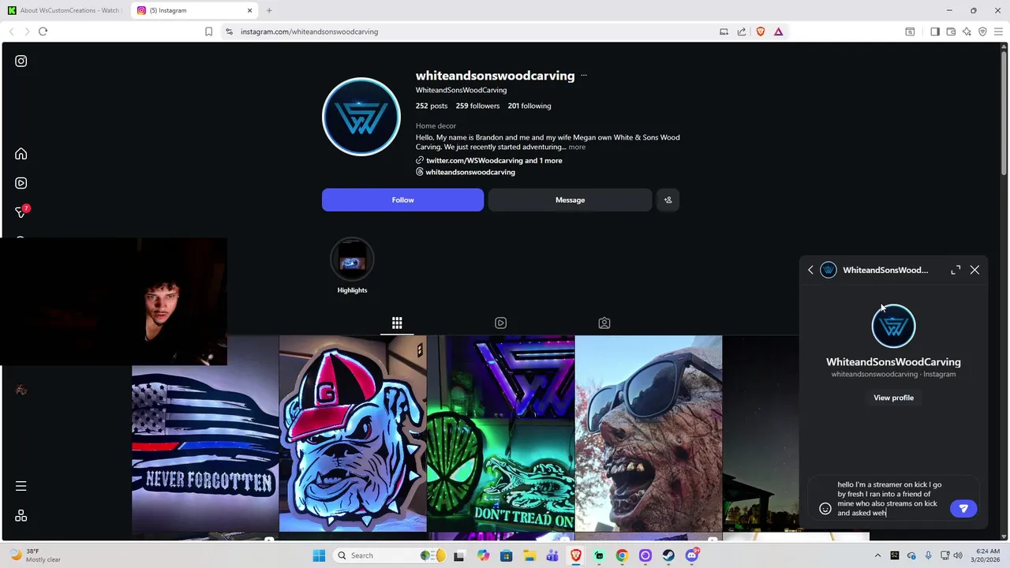Open Brave Shields lion icon
The height and width of the screenshot is (568, 1010).
tap(761, 32)
